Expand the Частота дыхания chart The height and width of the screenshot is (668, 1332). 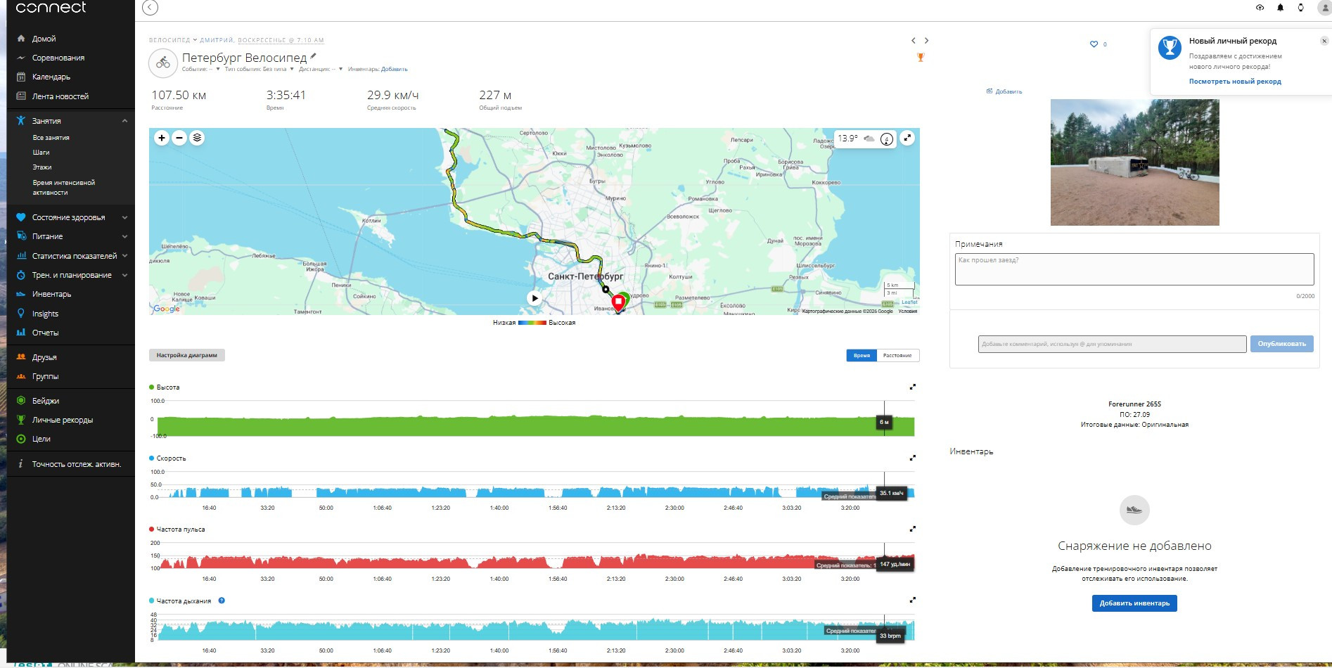point(913,600)
